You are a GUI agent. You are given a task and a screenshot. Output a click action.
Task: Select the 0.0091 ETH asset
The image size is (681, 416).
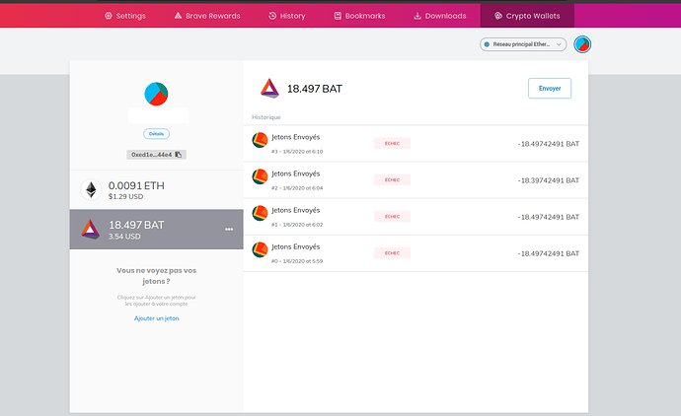pyautogui.click(x=156, y=189)
